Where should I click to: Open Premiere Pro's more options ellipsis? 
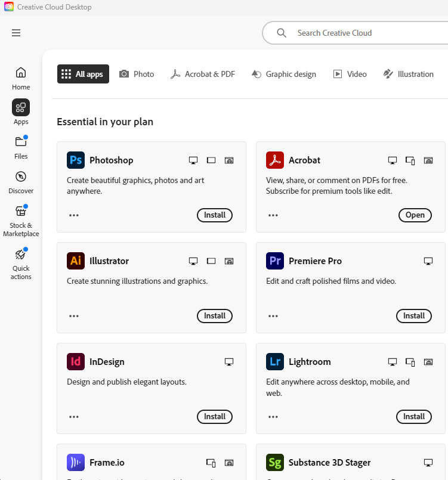click(273, 316)
